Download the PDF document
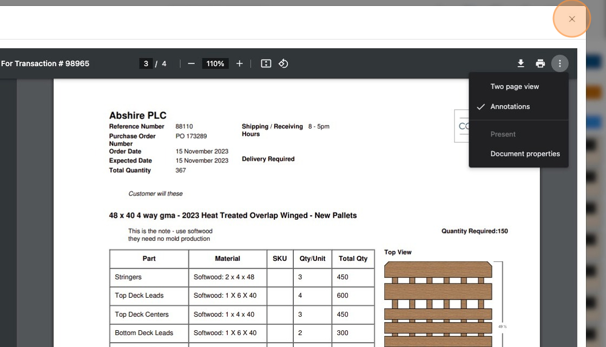Image resolution: width=606 pixels, height=347 pixels. [521, 63]
